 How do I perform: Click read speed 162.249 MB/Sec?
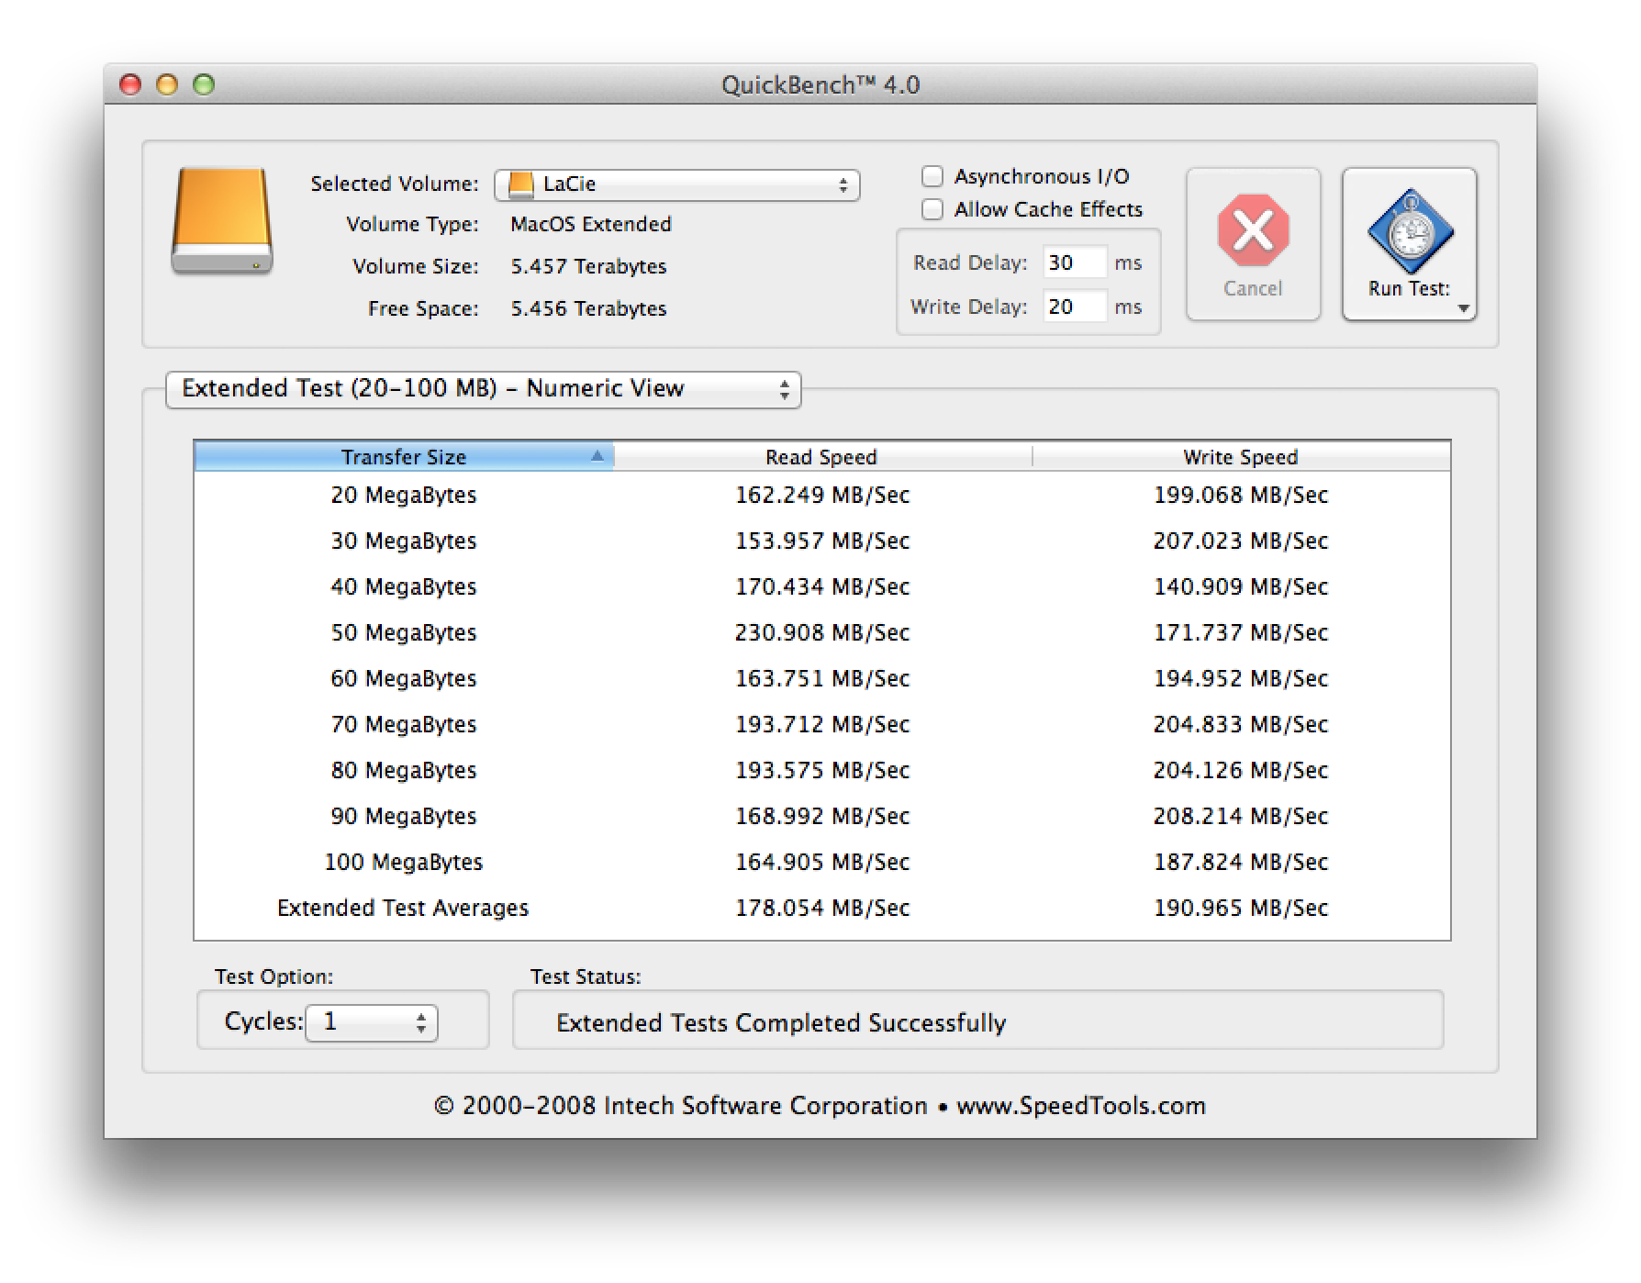822,495
